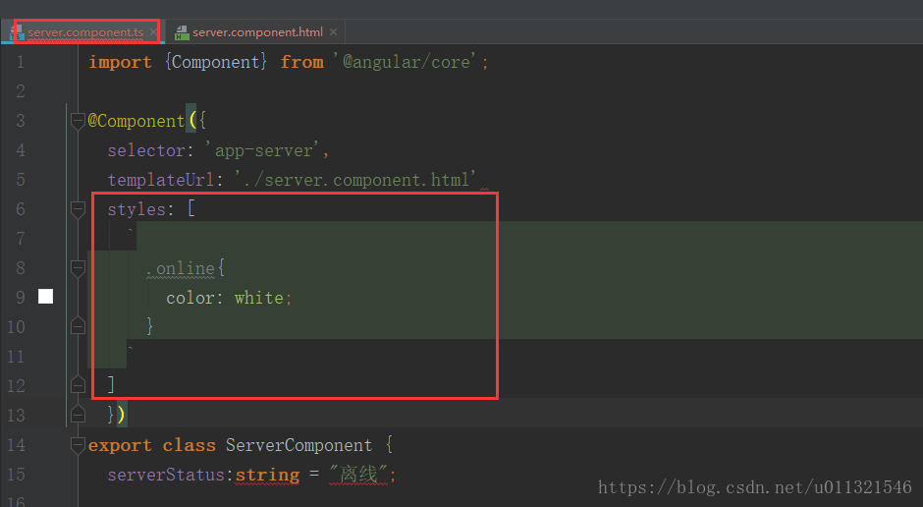Image resolution: width=923 pixels, height=507 pixels.
Task: Collapse the styles array fold at line 6
Action: [x=78, y=209]
